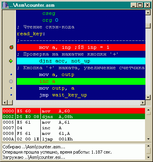Set breakpoint at blue dot beside mov outp, a
This screenshot has height=162, width=153.
coord(11,88)
